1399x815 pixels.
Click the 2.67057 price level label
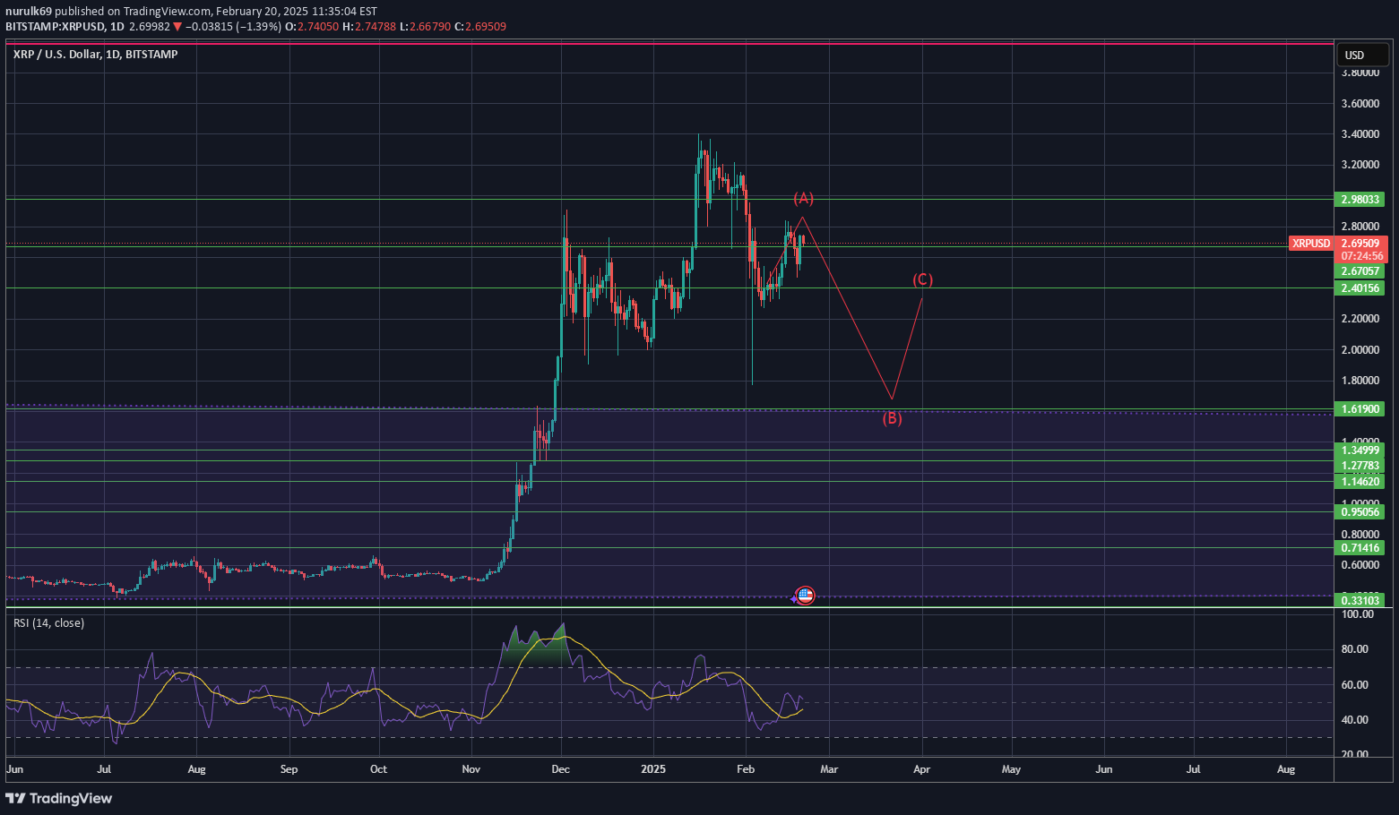[1360, 270]
